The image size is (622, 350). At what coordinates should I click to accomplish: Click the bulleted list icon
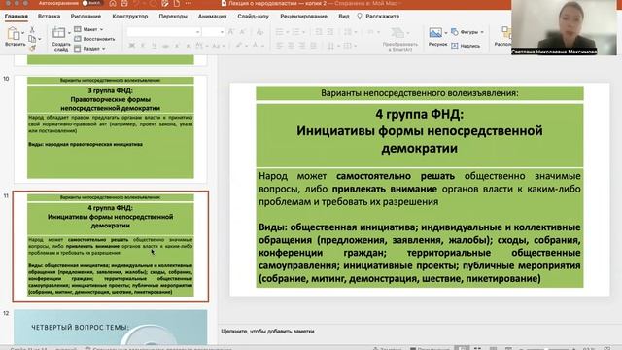click(279, 32)
